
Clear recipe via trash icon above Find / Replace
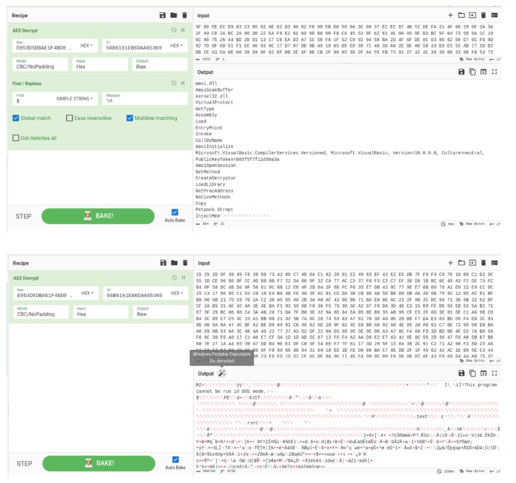tap(185, 15)
